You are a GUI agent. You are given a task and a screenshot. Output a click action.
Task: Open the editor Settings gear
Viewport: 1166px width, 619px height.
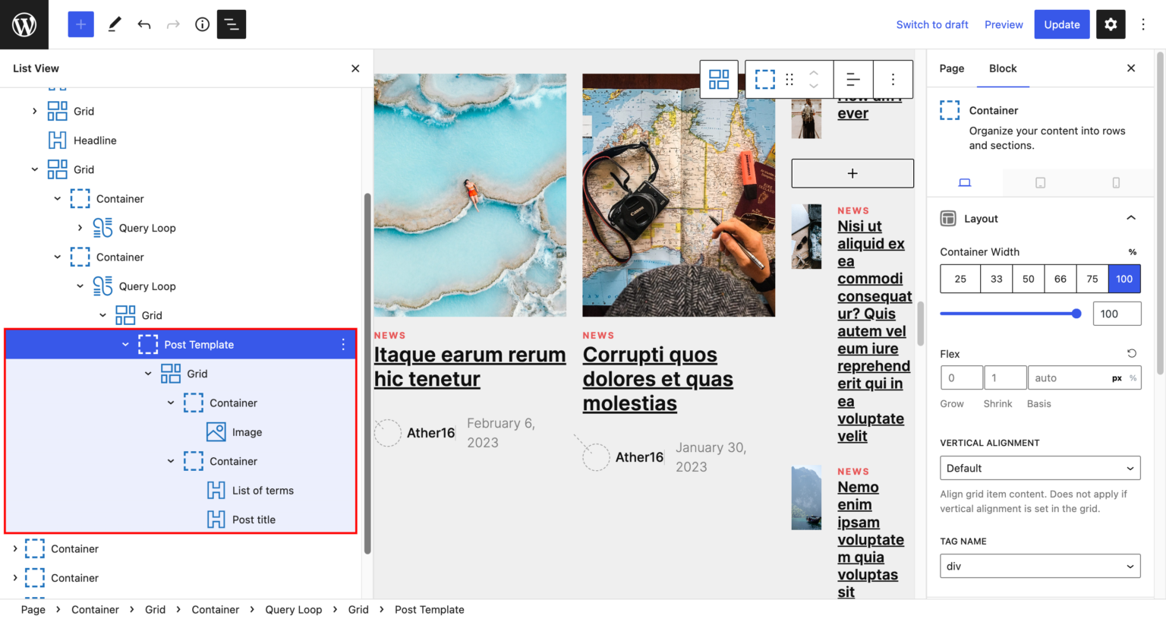(1111, 24)
